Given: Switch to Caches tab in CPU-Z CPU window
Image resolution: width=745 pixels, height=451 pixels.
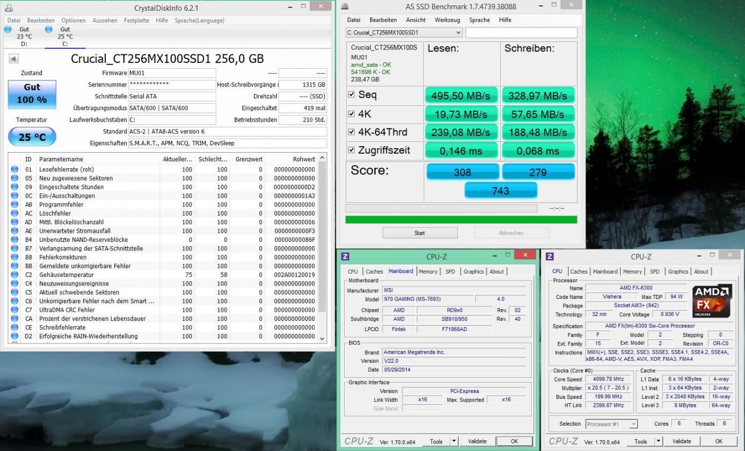Looking at the screenshot, I should pyautogui.click(x=579, y=271).
